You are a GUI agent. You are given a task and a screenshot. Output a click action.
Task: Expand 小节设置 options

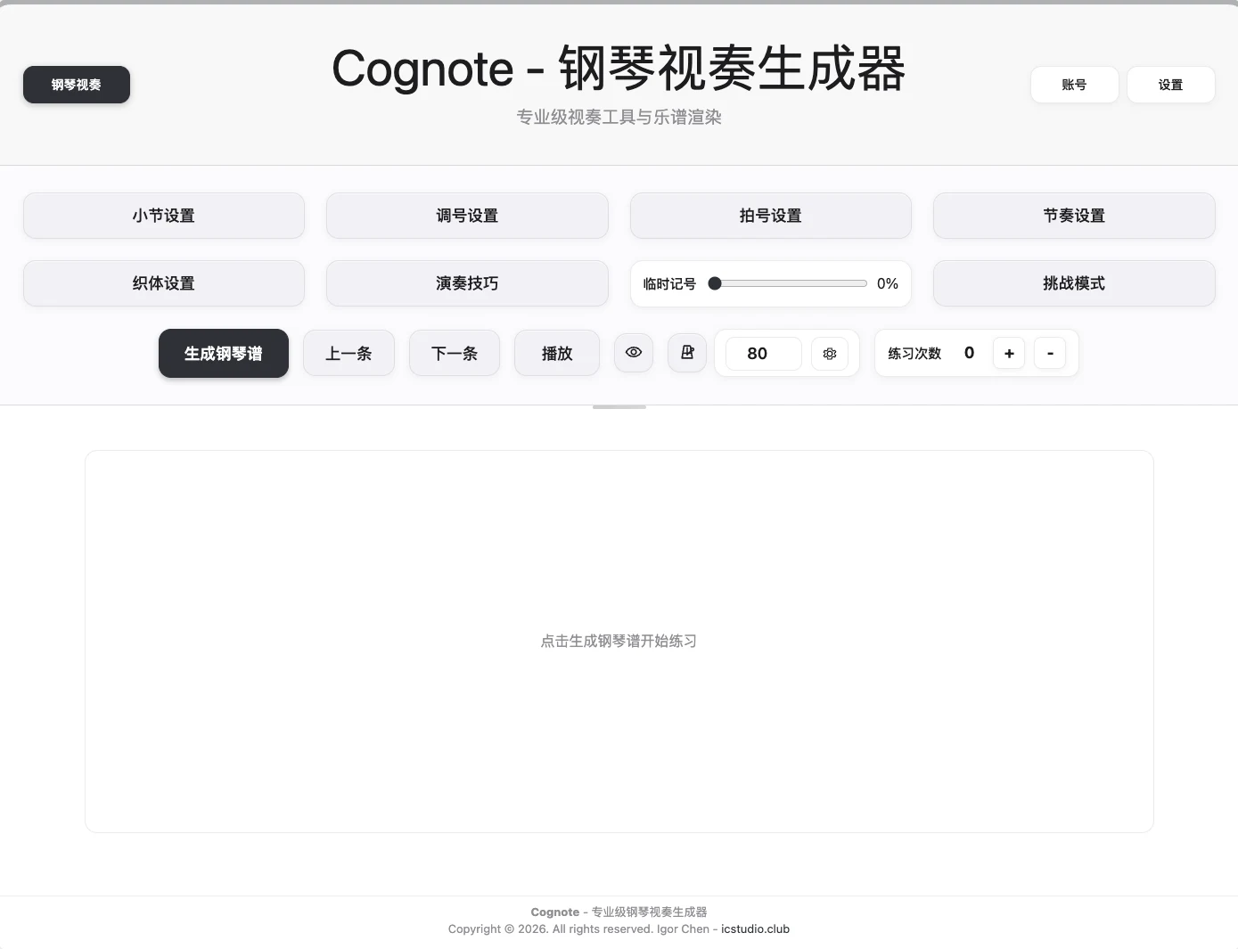click(x=164, y=216)
